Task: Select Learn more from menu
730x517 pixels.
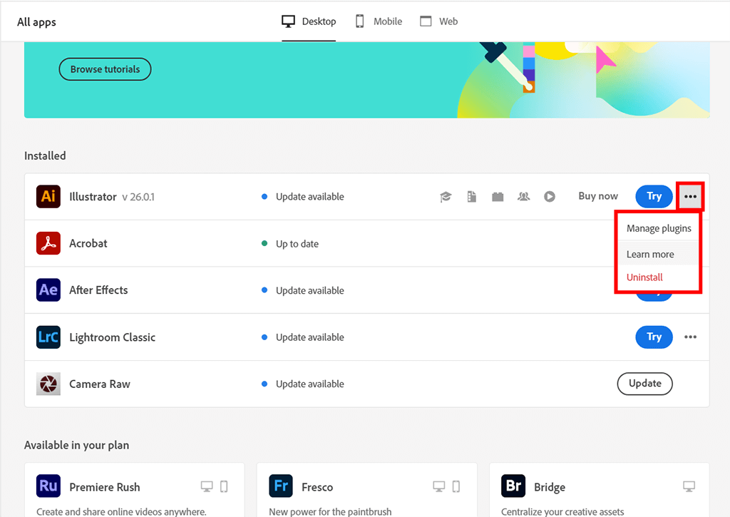Action: pos(658,255)
